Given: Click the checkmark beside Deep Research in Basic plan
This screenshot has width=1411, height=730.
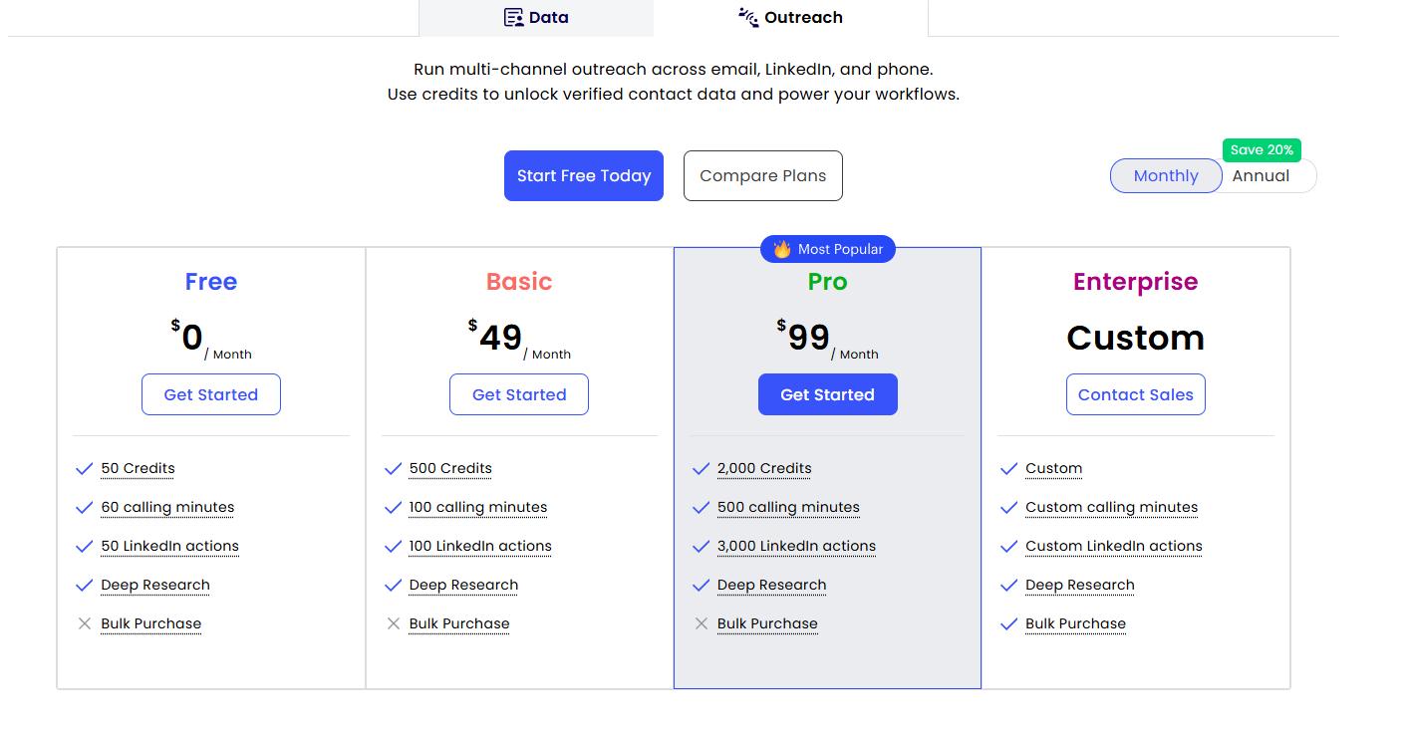Looking at the screenshot, I should (x=393, y=585).
